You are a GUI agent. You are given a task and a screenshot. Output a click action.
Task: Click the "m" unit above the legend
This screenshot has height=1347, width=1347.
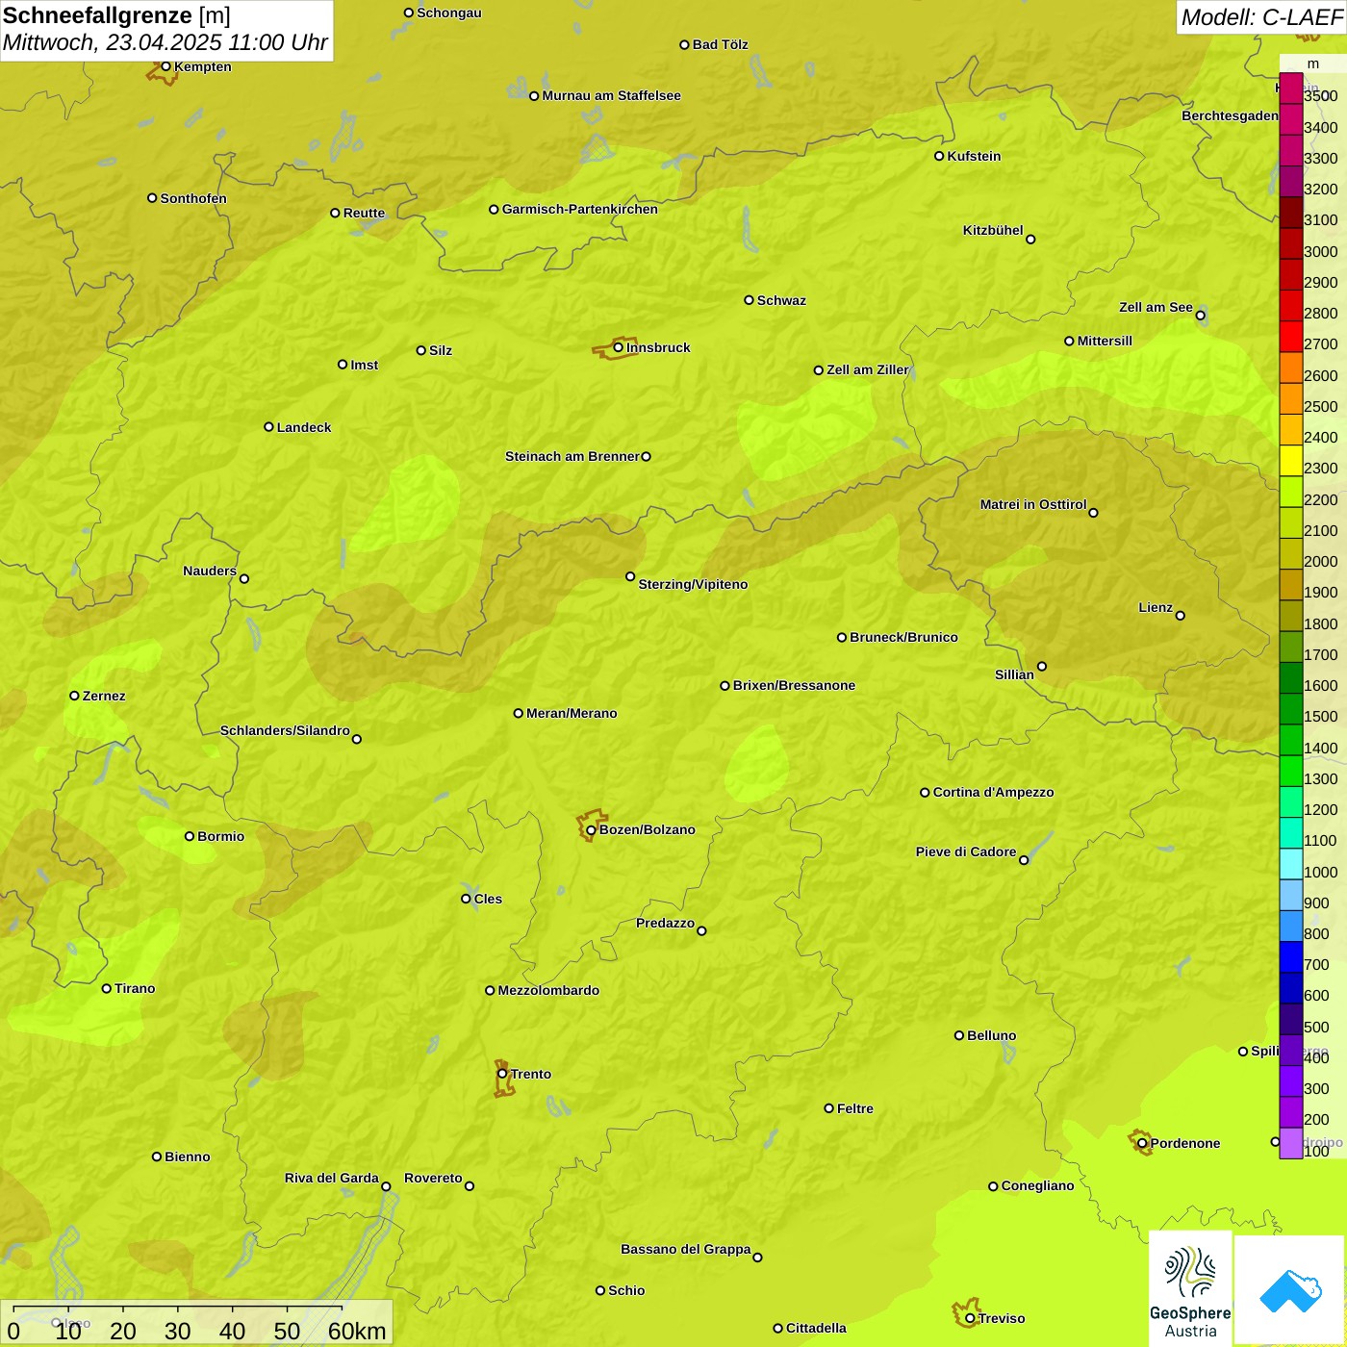(x=1313, y=64)
